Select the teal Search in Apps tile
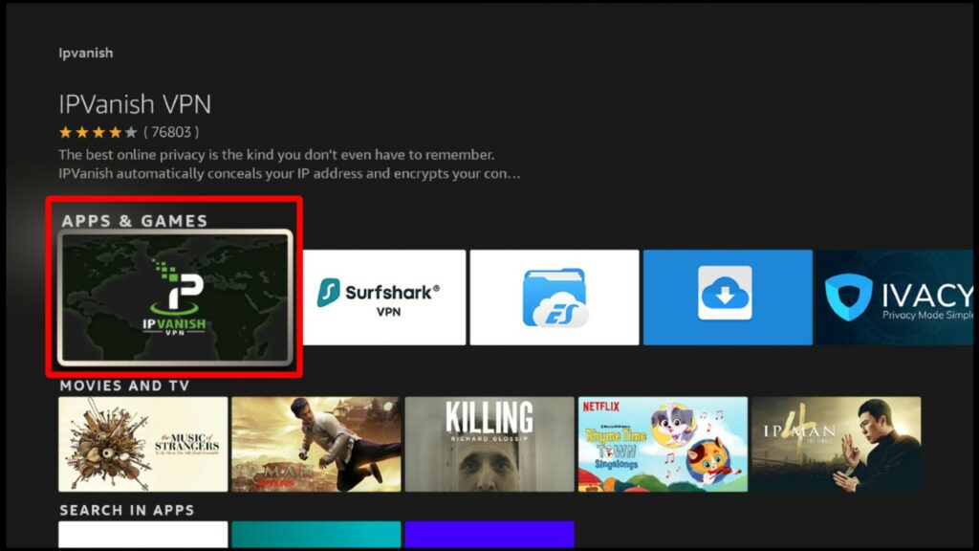 pyautogui.click(x=316, y=535)
